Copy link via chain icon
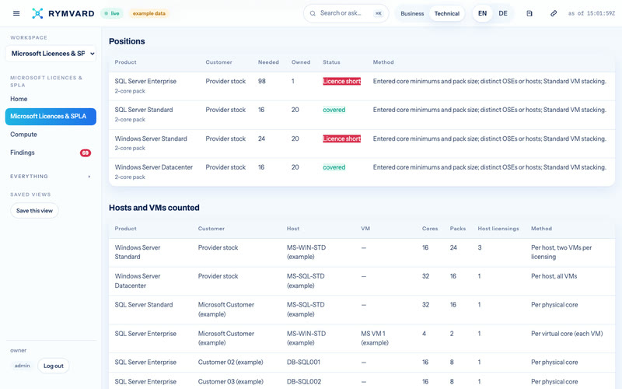This screenshot has width=622, height=389. (554, 13)
